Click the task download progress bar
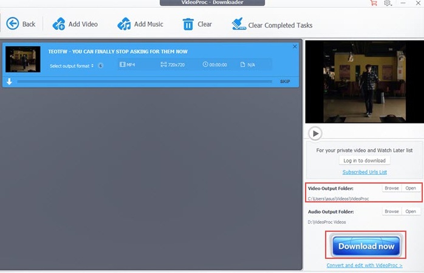 click(145, 81)
